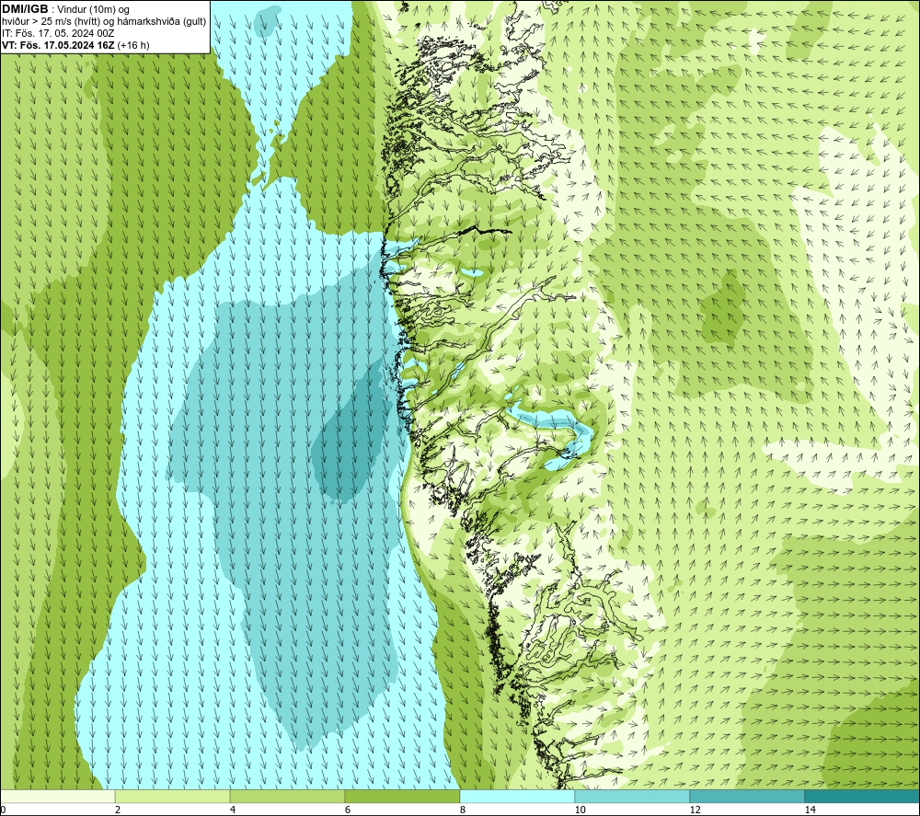Click the legend scale label '4'
The width and height of the screenshot is (920, 816).
pyautogui.click(x=233, y=810)
